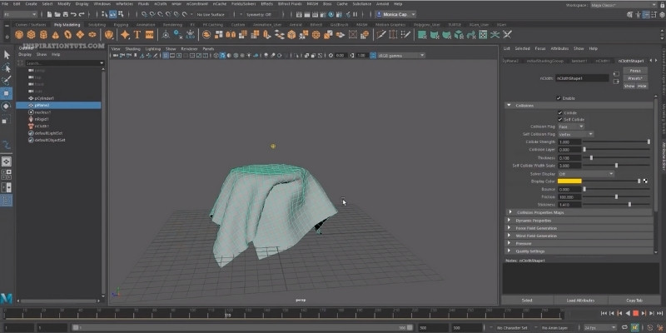Choose the Paint Selection brush tool
The height and width of the screenshot is (333, 666).
[x=6, y=80]
